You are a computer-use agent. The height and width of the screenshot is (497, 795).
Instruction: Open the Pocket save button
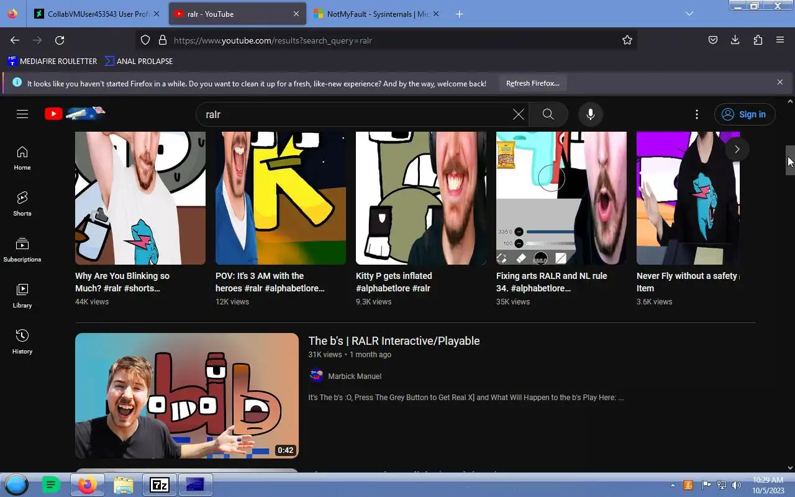pyautogui.click(x=713, y=40)
